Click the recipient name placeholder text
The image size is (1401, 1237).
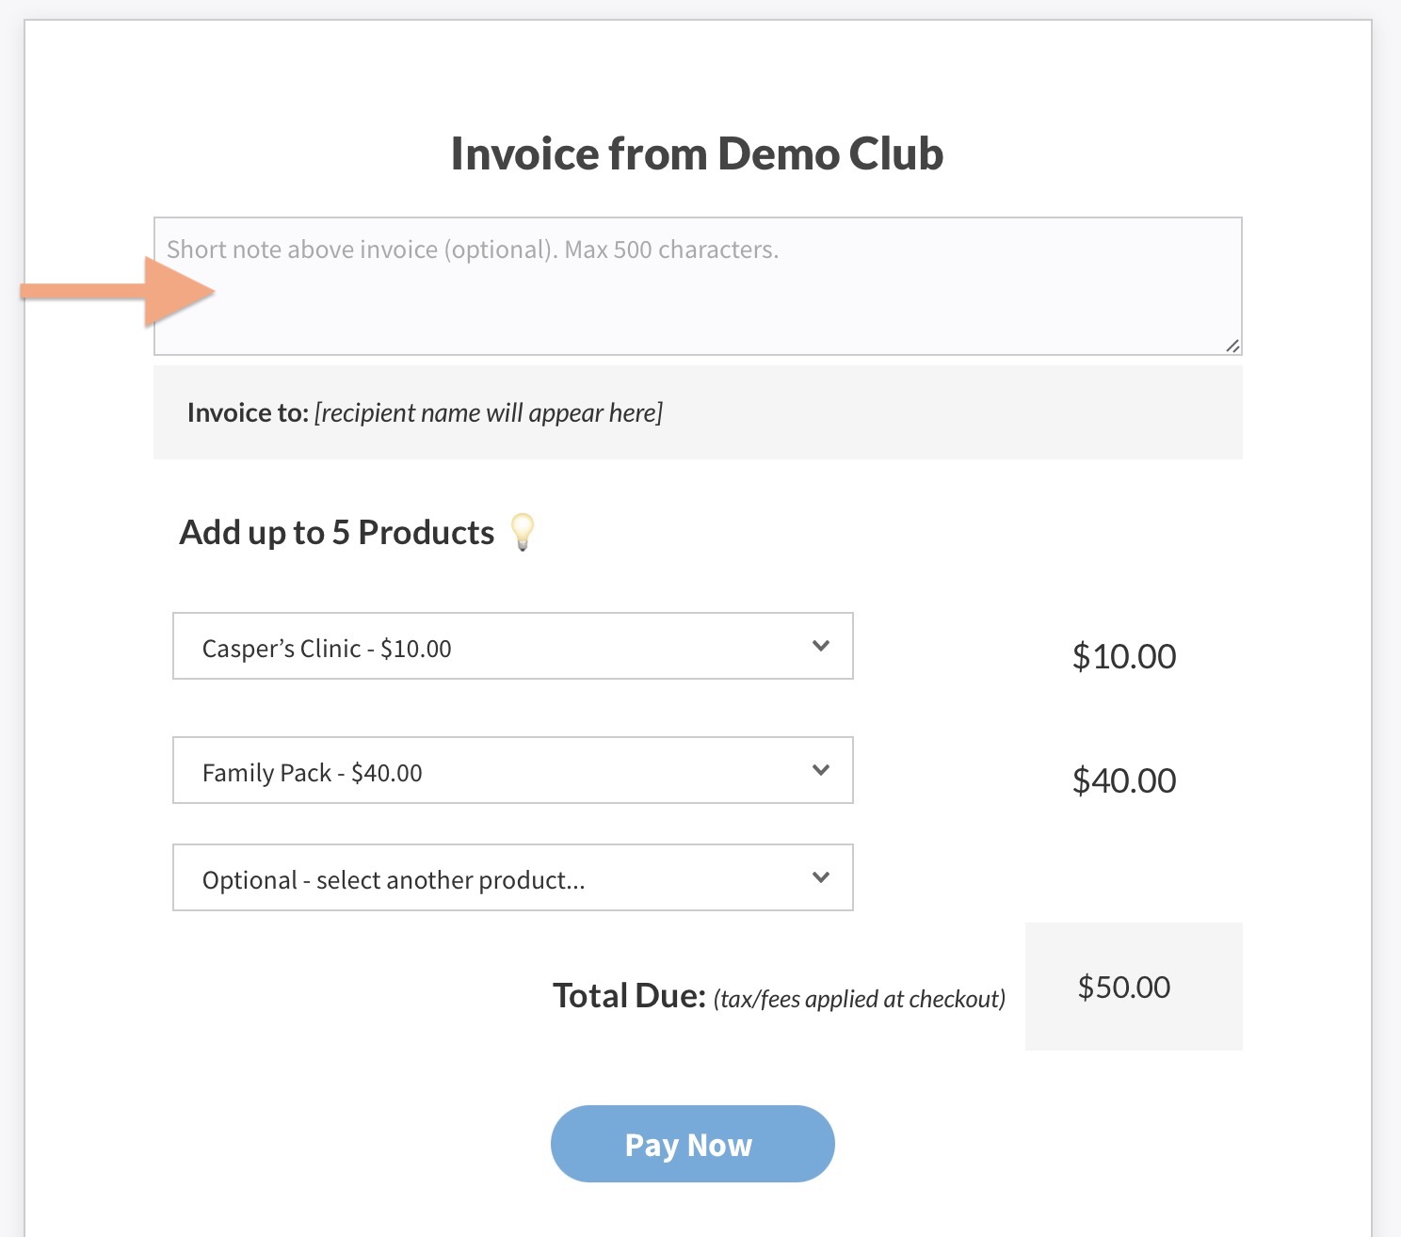489,413
